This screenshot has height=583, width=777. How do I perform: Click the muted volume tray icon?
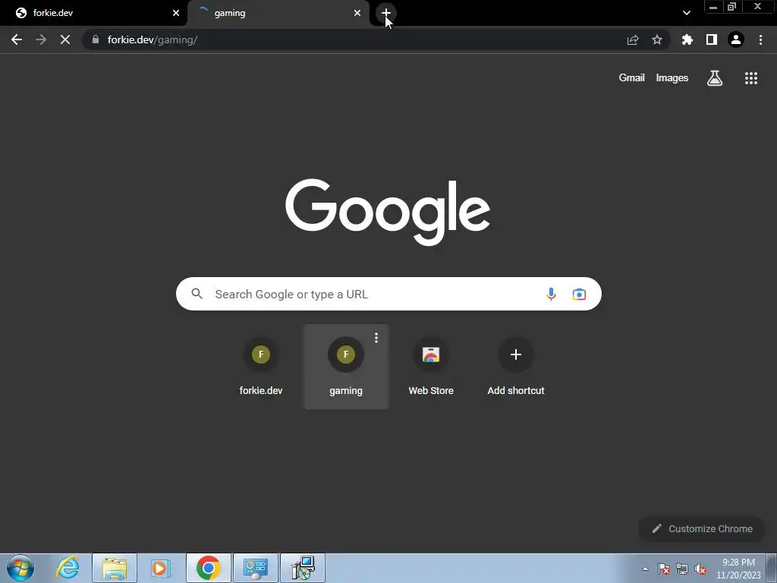tap(700, 569)
